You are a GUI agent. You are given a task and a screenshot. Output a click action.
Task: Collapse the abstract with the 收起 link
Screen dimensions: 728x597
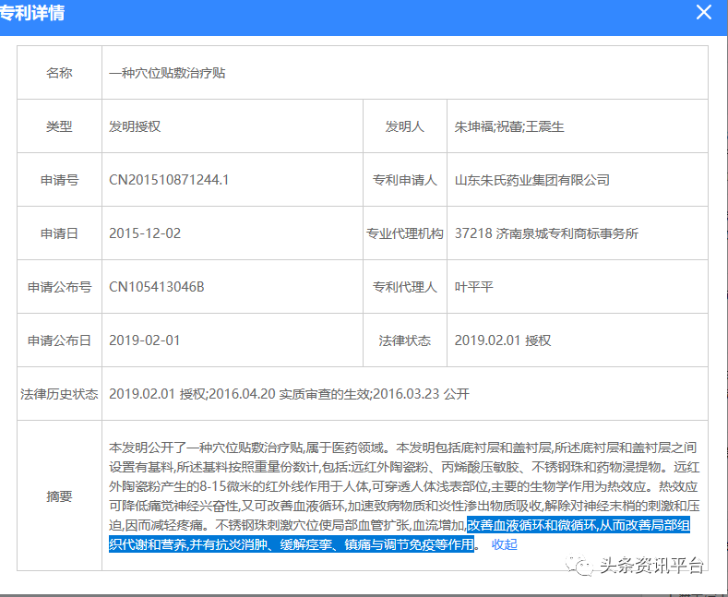pos(504,544)
